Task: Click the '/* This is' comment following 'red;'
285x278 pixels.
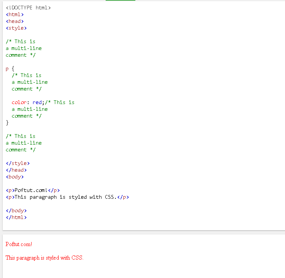Action: (x=60, y=103)
